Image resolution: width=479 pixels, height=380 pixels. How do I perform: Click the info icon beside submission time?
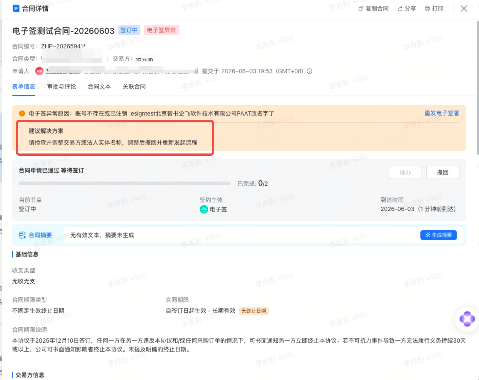(x=309, y=71)
